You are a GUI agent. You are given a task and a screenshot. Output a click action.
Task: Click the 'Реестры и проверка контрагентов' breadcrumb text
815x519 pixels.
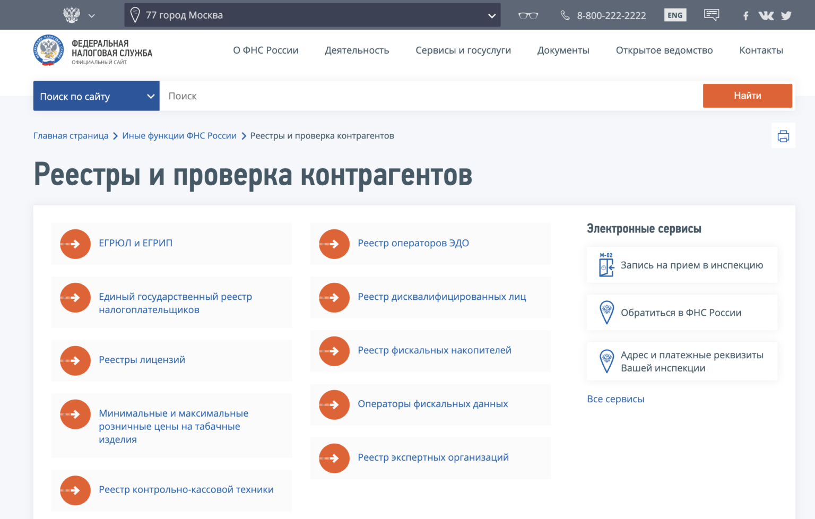click(x=322, y=136)
